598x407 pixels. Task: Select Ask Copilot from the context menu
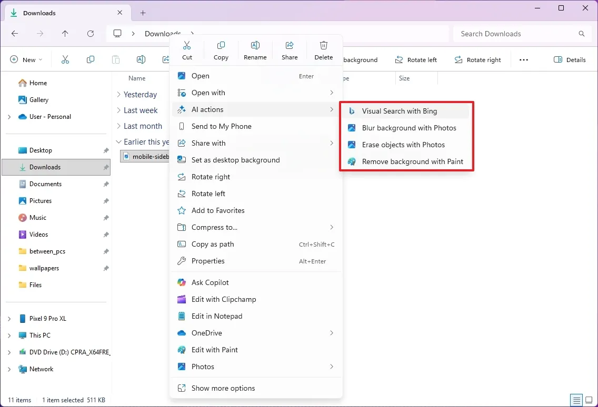(x=209, y=282)
